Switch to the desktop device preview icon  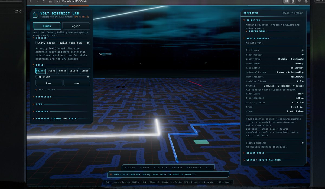pos(286,1)
